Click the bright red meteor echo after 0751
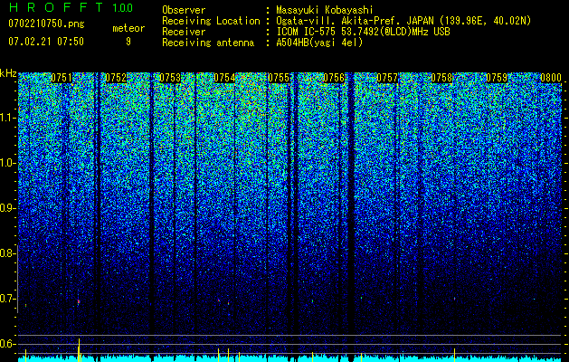This screenshot has width=569, height=362. coord(79,301)
